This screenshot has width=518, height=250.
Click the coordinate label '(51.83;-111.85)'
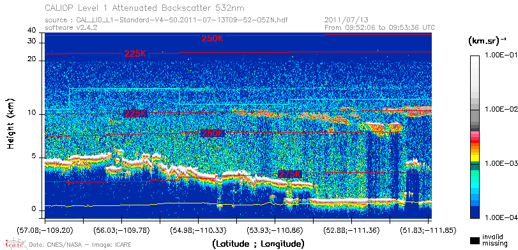(x=428, y=230)
